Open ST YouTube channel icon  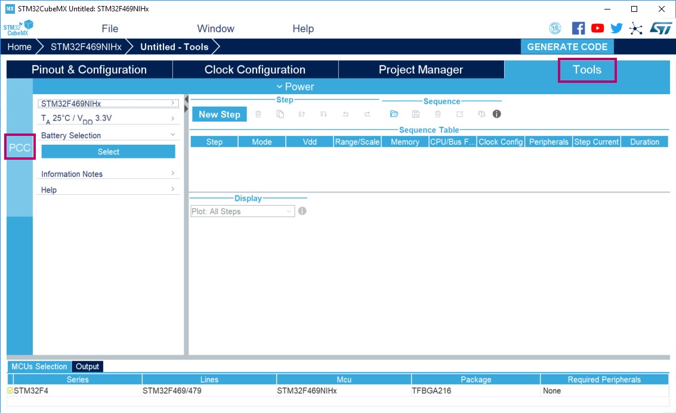pyautogui.click(x=597, y=29)
